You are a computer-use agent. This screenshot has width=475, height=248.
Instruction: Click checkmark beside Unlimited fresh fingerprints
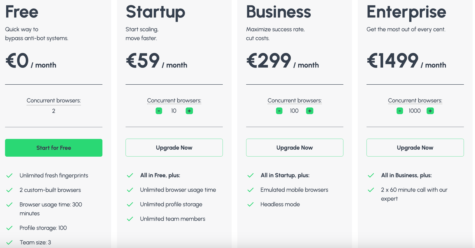[10, 175]
